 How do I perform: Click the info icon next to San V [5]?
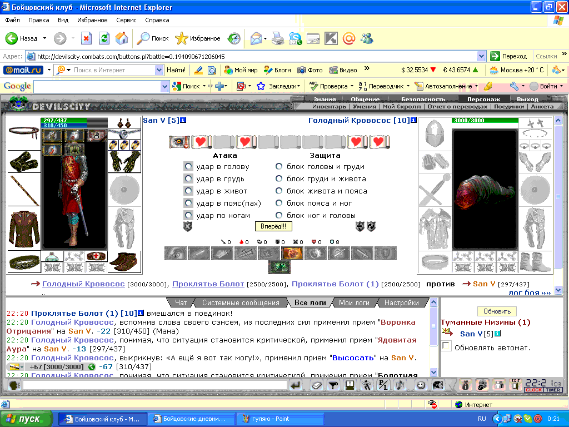(183, 120)
